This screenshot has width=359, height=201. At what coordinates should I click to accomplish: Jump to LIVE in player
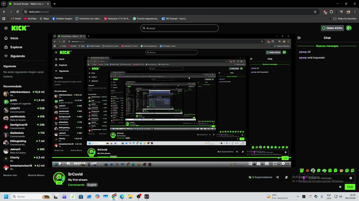[x=94, y=164]
